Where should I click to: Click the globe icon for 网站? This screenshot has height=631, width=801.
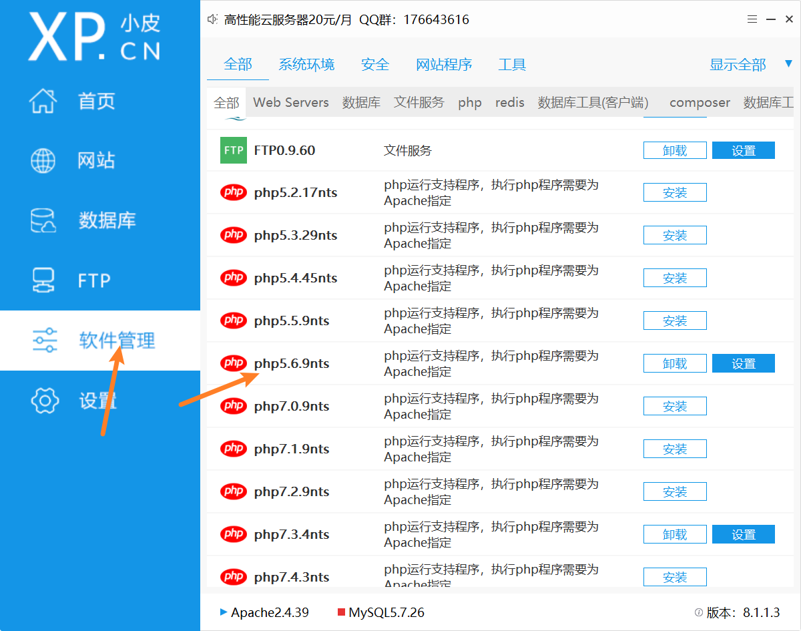(44, 160)
